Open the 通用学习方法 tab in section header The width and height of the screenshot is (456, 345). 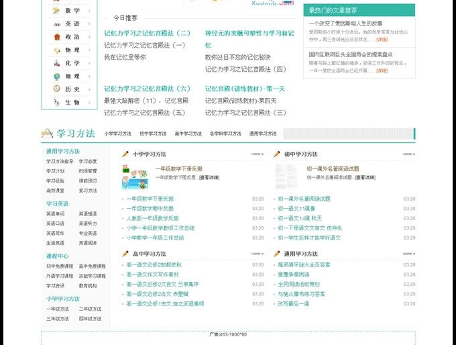tap(263, 134)
